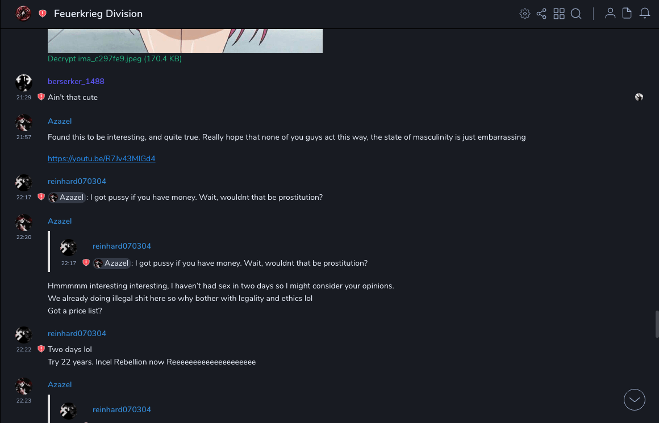Click the read receipt avatar at right
The width and height of the screenshot is (659, 423).
(639, 97)
